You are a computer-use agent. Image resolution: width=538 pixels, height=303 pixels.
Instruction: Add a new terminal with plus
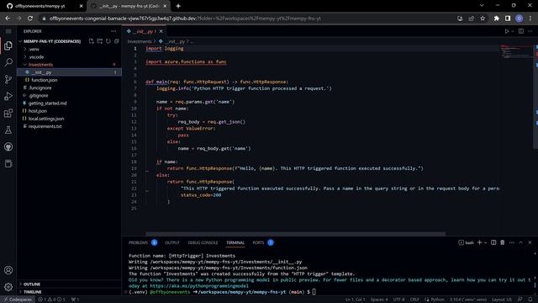pos(480,242)
